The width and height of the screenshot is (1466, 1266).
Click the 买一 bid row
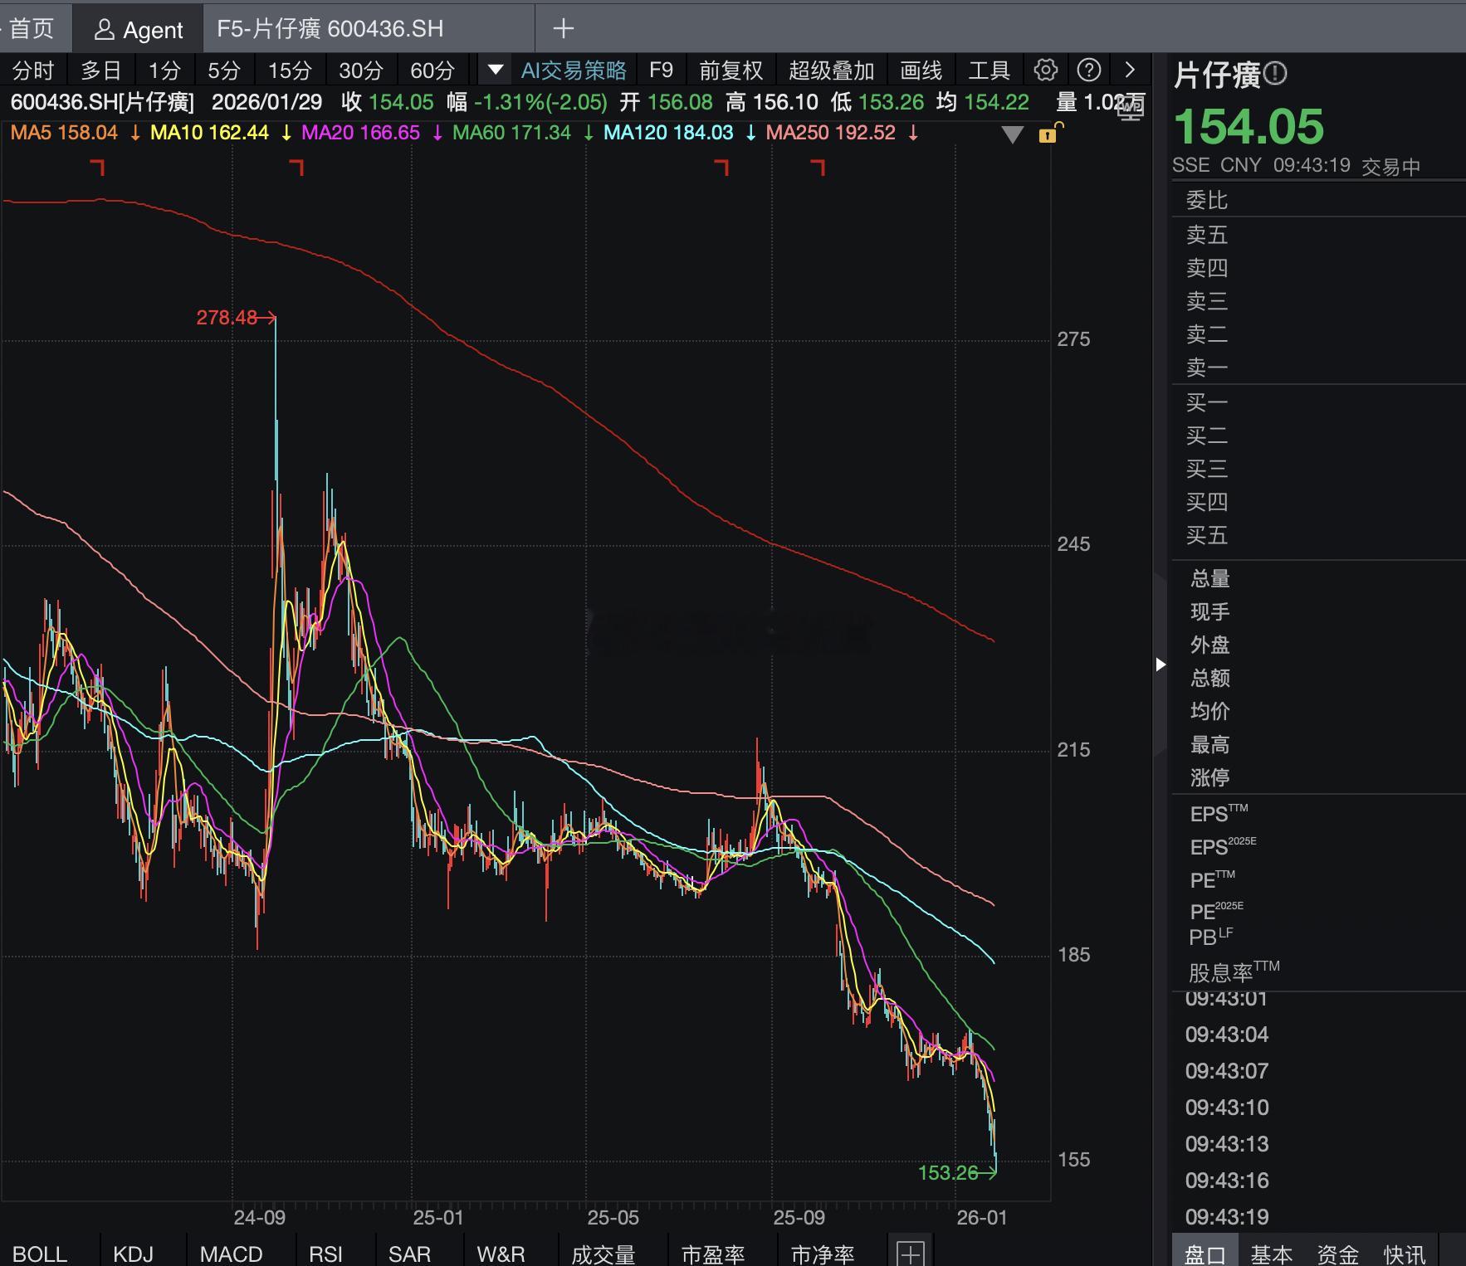(x=1318, y=402)
